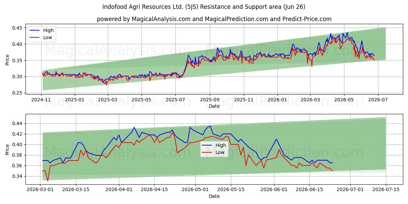
Task: Click the 0.45 price tick label
Action: point(17,28)
